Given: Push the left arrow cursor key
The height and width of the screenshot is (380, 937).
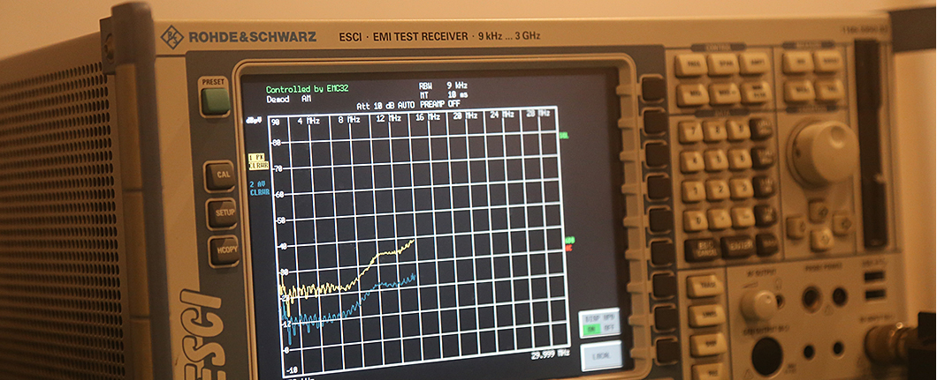Looking at the screenshot, I should click(x=796, y=227).
